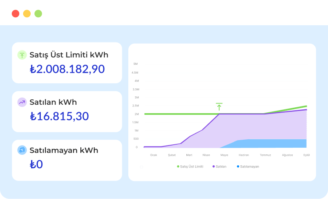
Task: Select Eylül month label on the axis
Action: (307, 155)
